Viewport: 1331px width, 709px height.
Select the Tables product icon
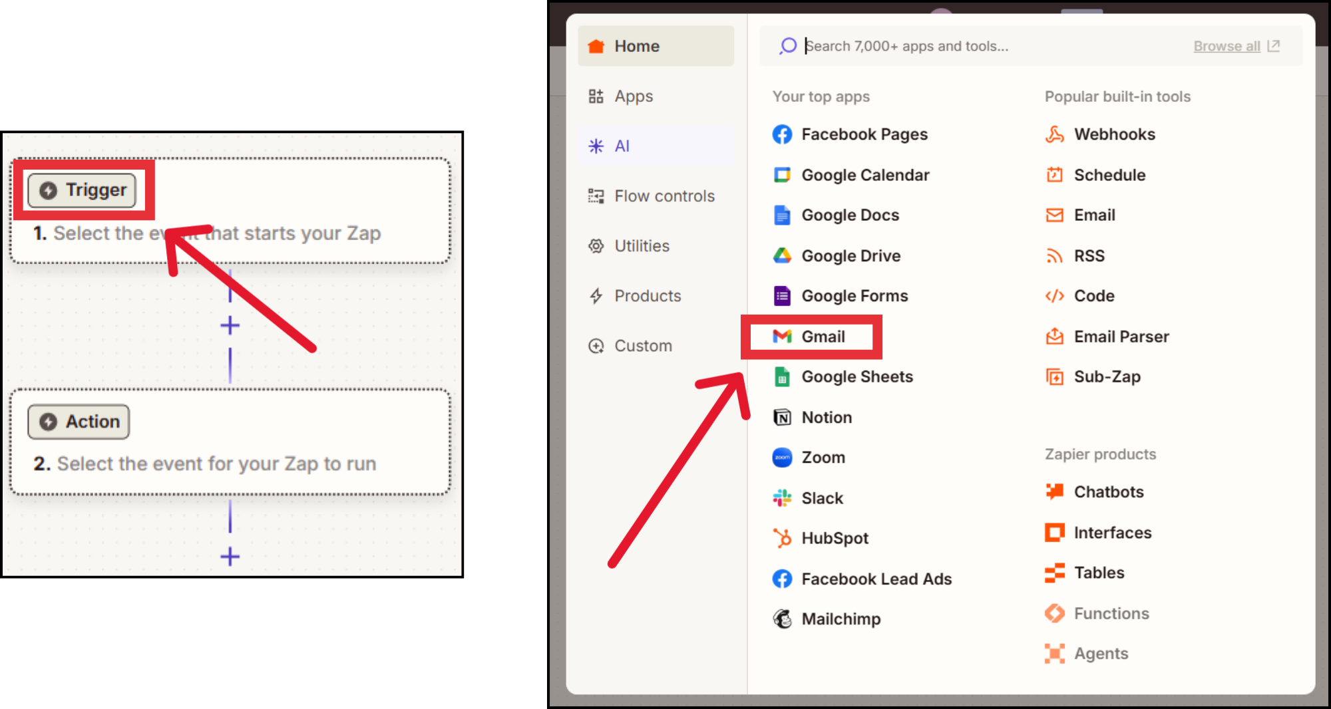point(1054,573)
